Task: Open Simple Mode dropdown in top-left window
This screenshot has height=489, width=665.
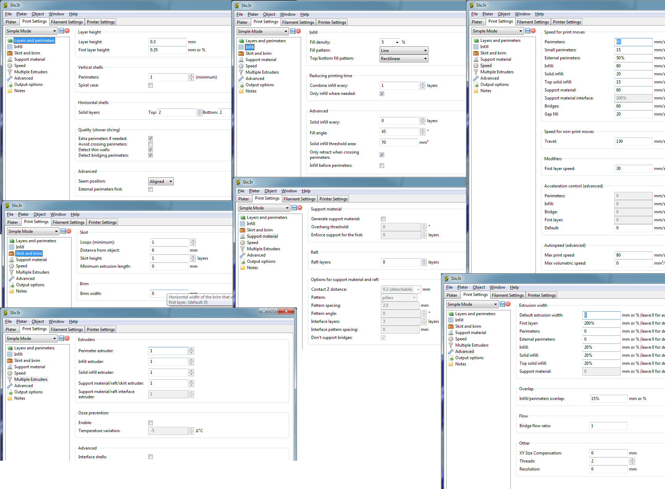Action: pos(31,31)
